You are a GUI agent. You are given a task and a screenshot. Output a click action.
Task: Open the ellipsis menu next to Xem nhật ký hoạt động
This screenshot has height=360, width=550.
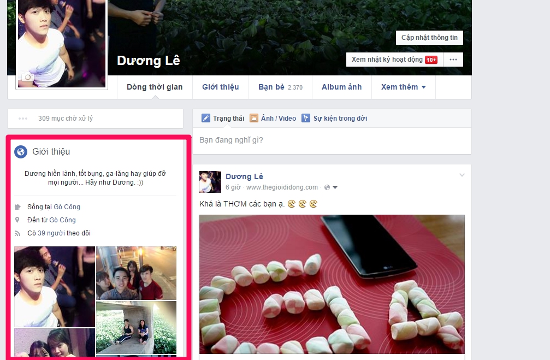[x=452, y=59]
